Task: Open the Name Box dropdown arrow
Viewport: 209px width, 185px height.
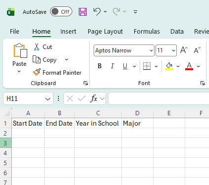Action: (x=48, y=99)
